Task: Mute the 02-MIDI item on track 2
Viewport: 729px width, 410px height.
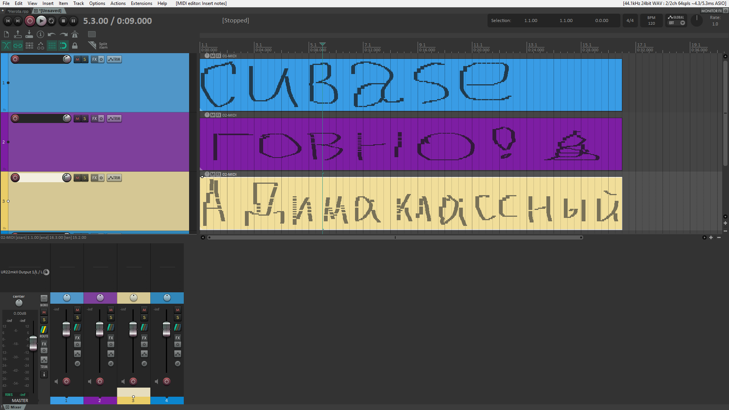Action: click(213, 115)
